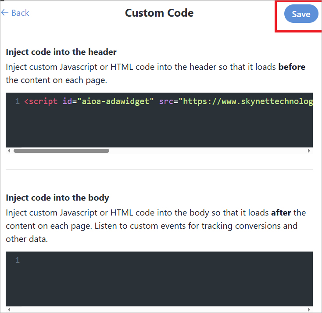Screen dimensions: 322x313
Task: Click the "Inject code into the body" heading
Action: [x=57, y=198]
